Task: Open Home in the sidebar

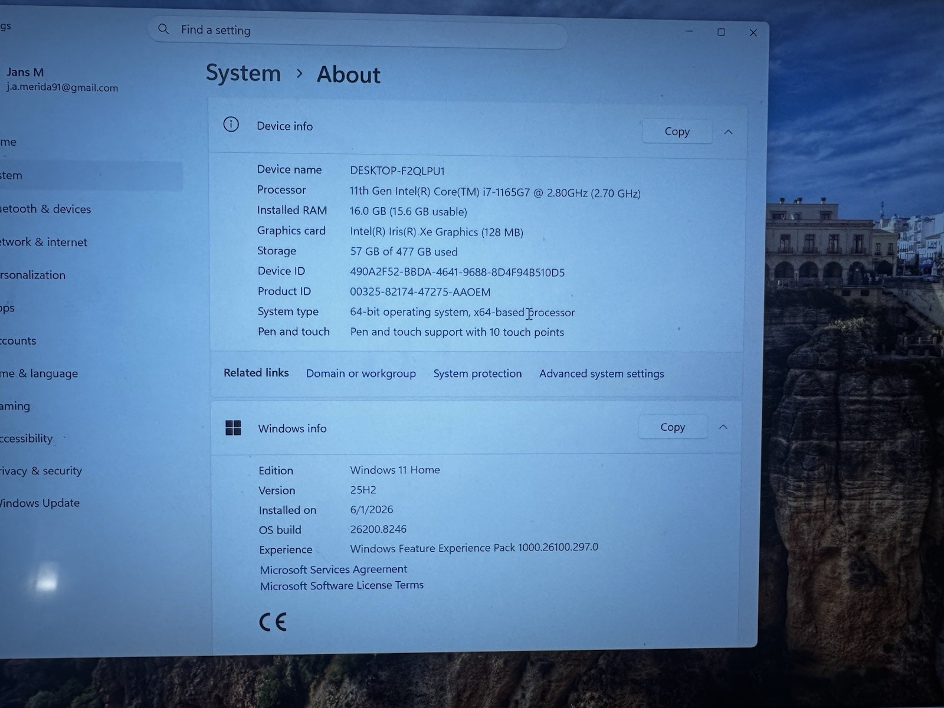Action: click(8, 142)
